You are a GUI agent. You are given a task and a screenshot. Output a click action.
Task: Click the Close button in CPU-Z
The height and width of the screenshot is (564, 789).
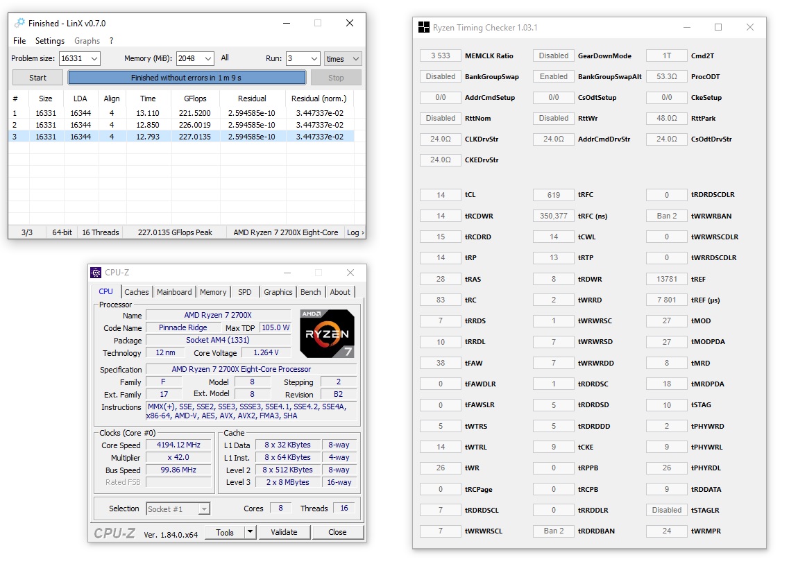point(337,532)
